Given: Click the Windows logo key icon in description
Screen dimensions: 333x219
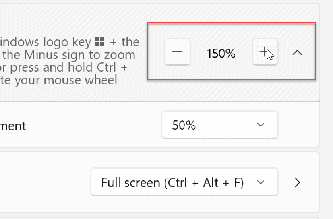Looking at the screenshot, I should point(99,41).
